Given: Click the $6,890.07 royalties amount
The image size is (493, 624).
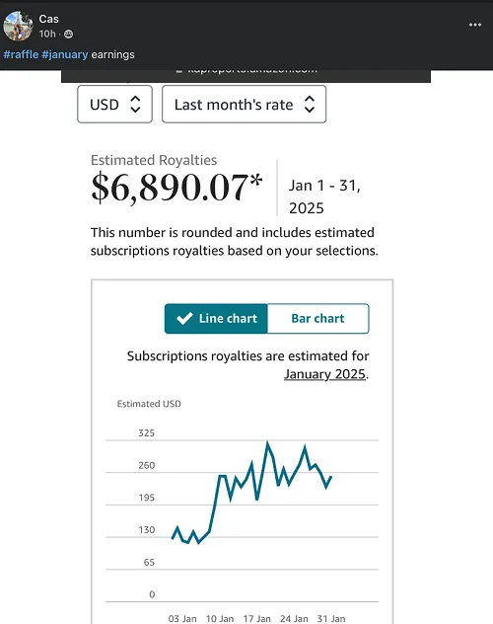Looking at the screenshot, I should click(176, 187).
